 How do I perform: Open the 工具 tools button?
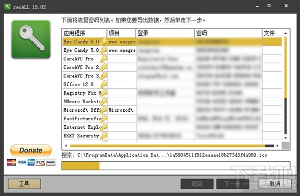pos(24,184)
